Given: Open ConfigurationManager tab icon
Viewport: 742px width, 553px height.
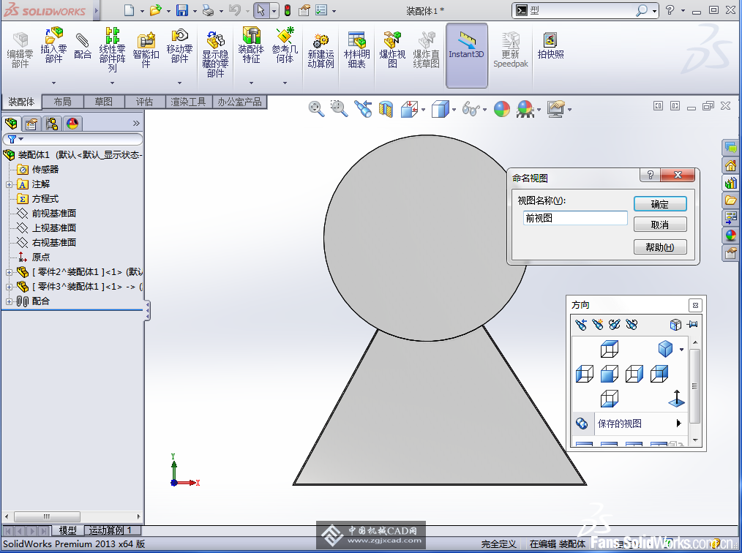Looking at the screenshot, I should tap(51, 124).
